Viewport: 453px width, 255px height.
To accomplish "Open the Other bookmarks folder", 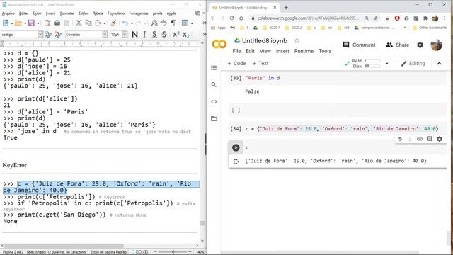I will coord(430,28).
